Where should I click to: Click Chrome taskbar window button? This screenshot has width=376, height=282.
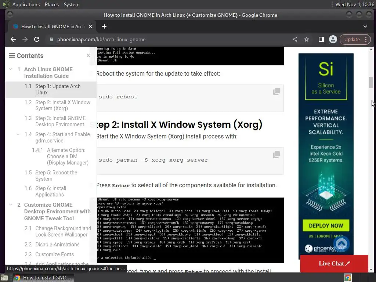click(x=43, y=278)
